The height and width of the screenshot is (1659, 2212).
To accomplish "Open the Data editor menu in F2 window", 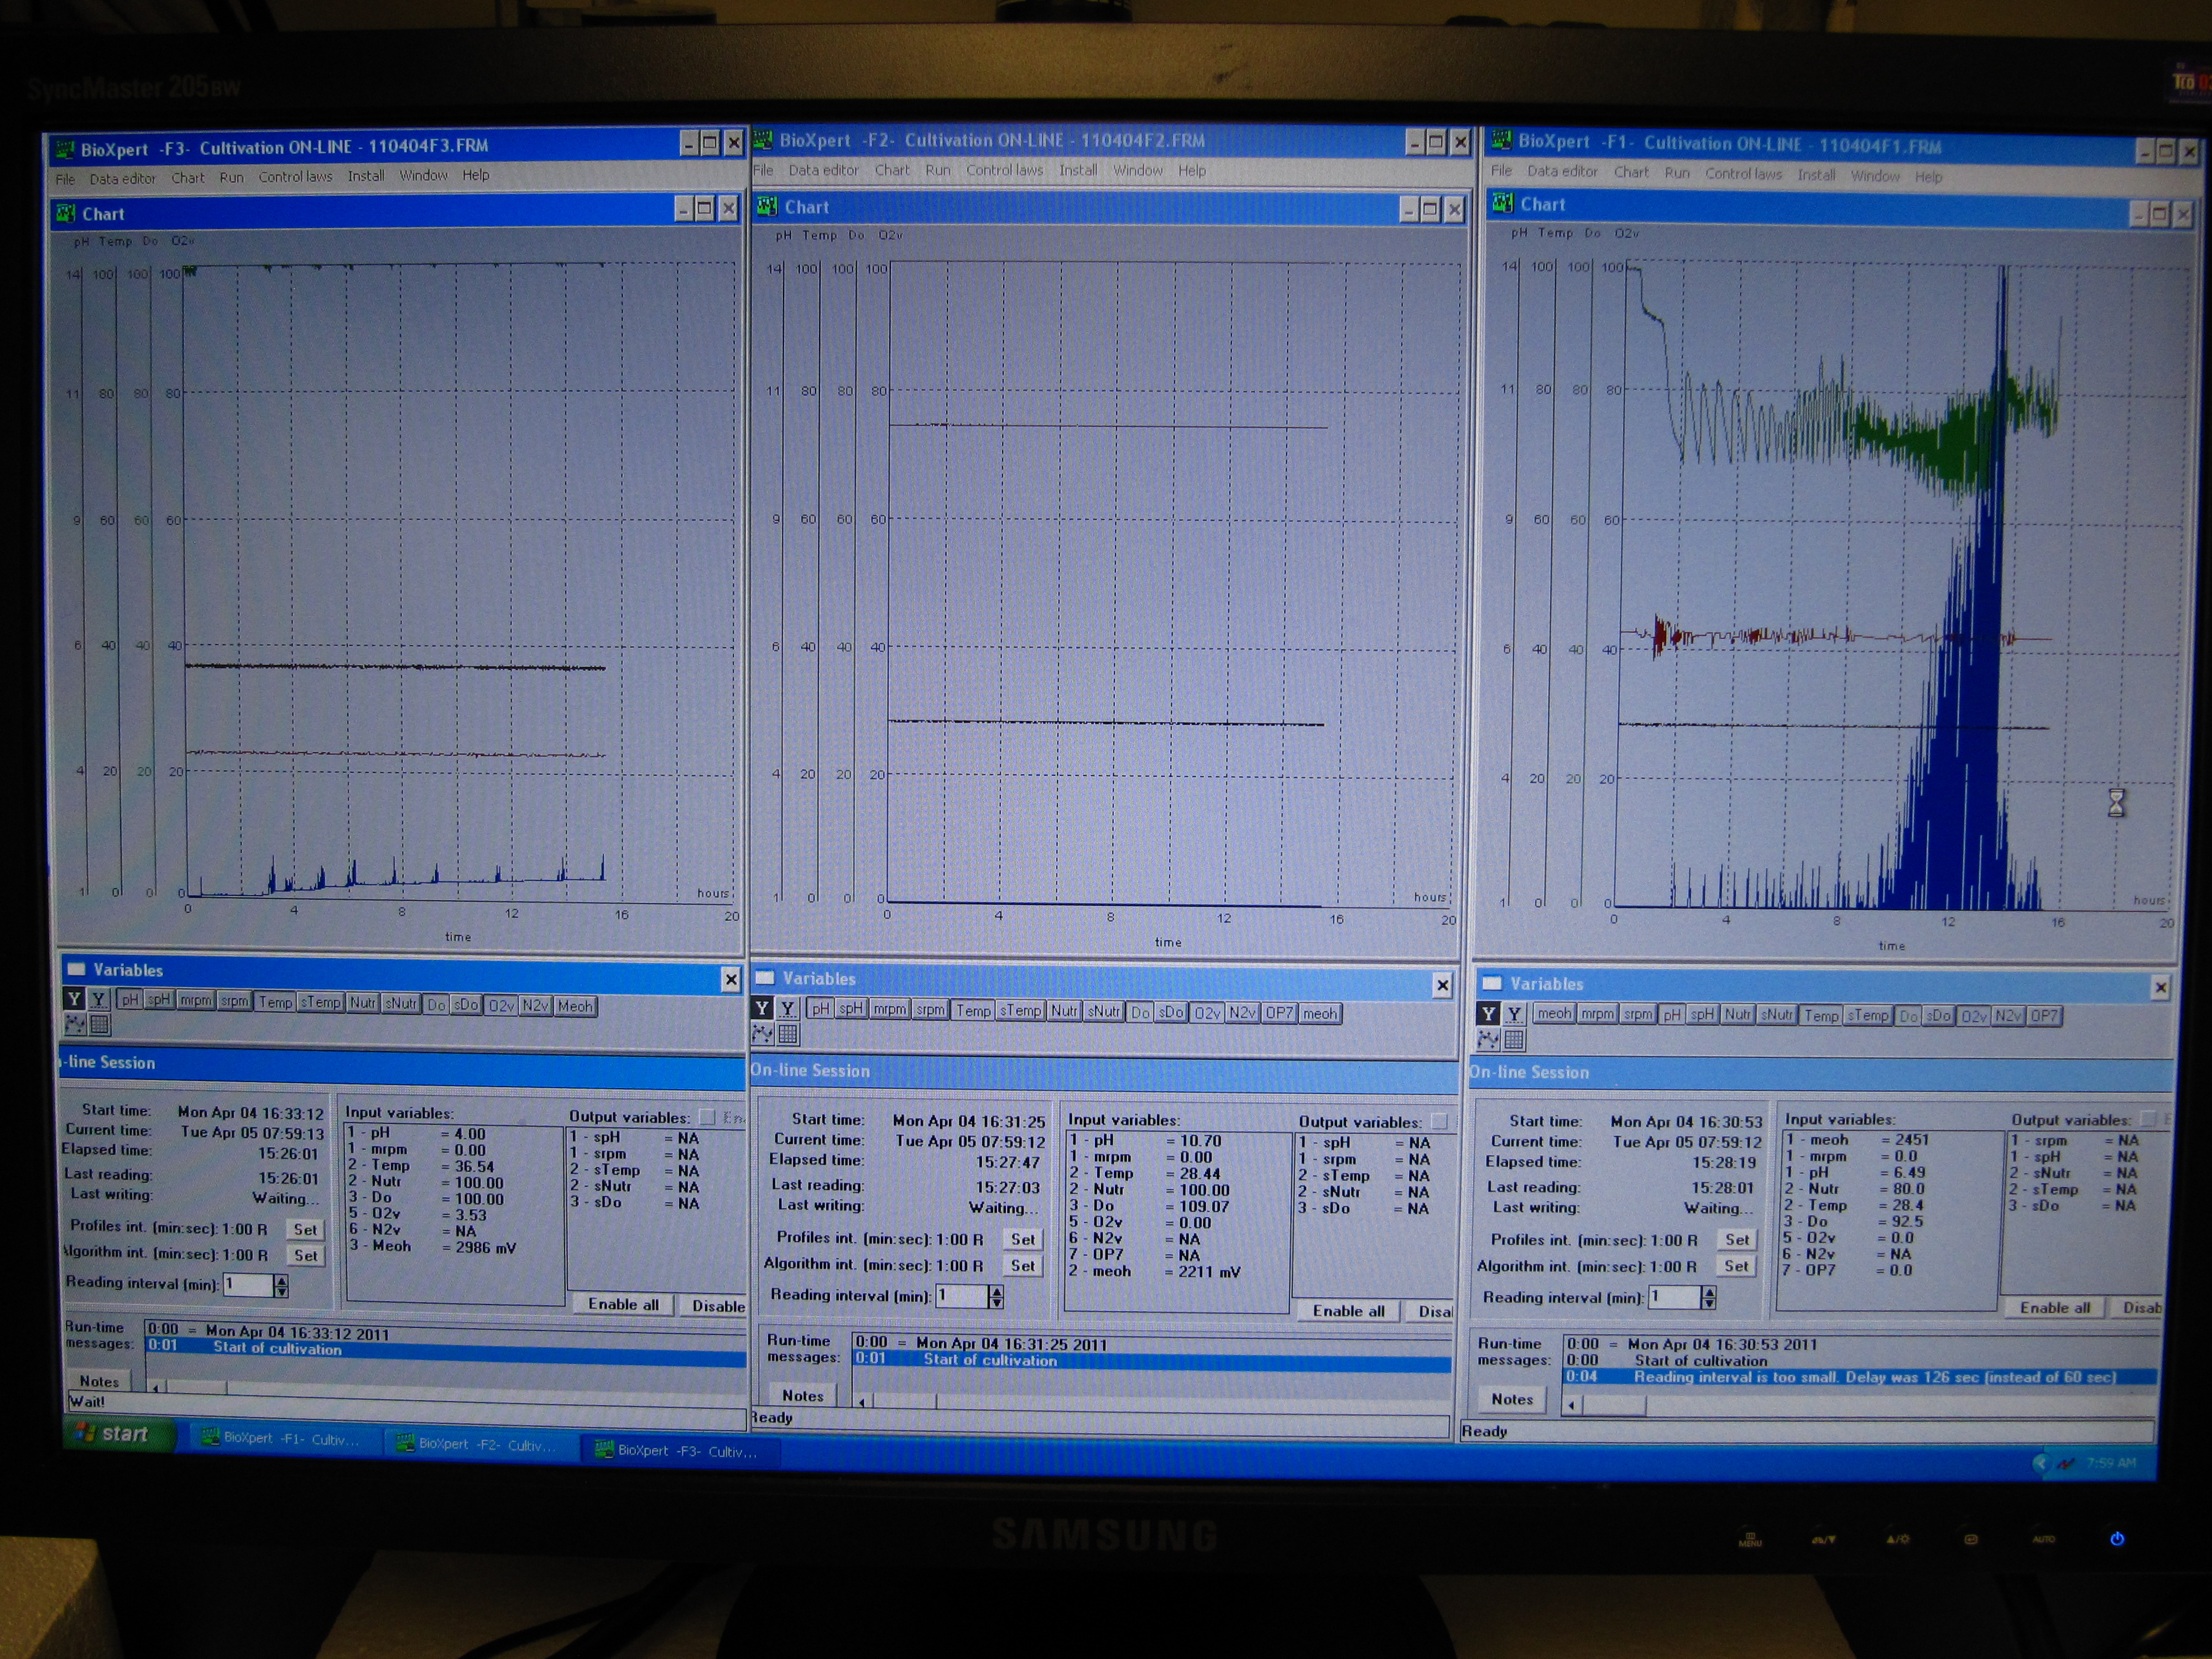I will (823, 171).
